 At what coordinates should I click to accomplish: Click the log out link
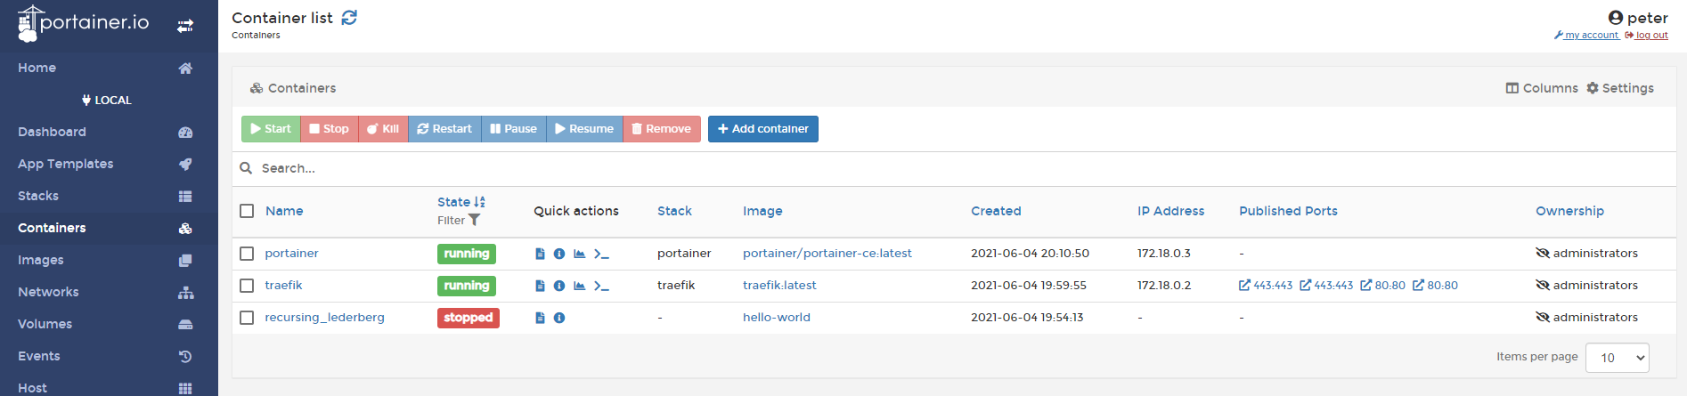point(1647,36)
